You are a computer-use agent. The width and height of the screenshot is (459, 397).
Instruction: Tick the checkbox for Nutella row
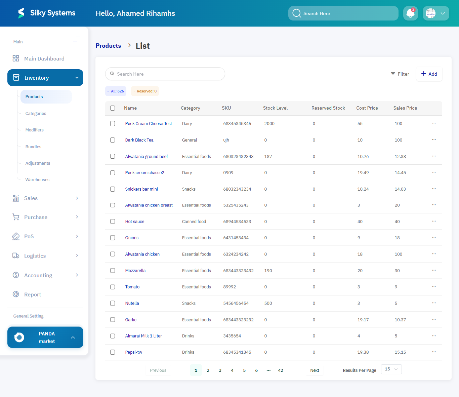(x=113, y=303)
